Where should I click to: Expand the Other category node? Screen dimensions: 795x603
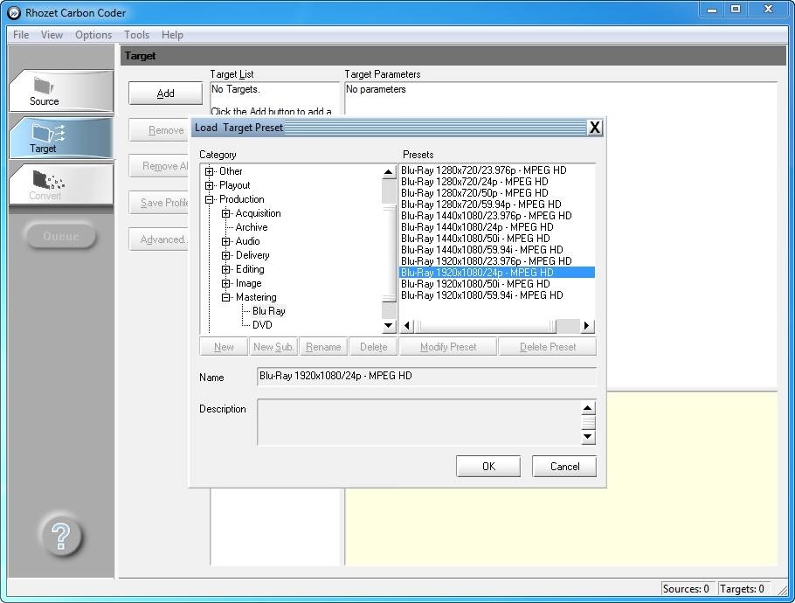[x=209, y=171]
